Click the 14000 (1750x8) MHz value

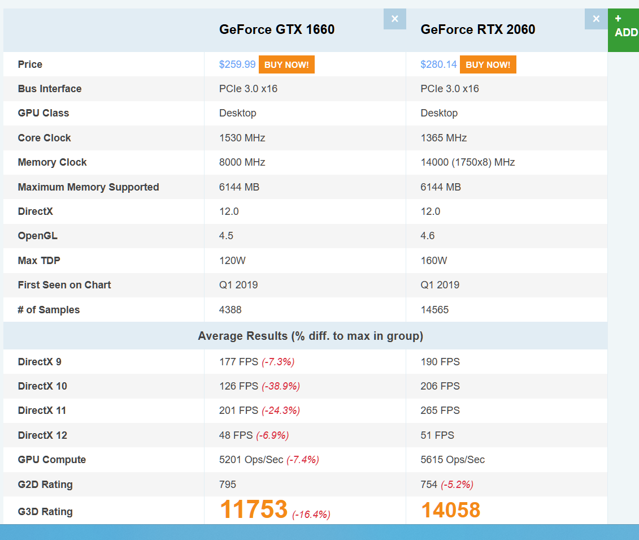467,162
